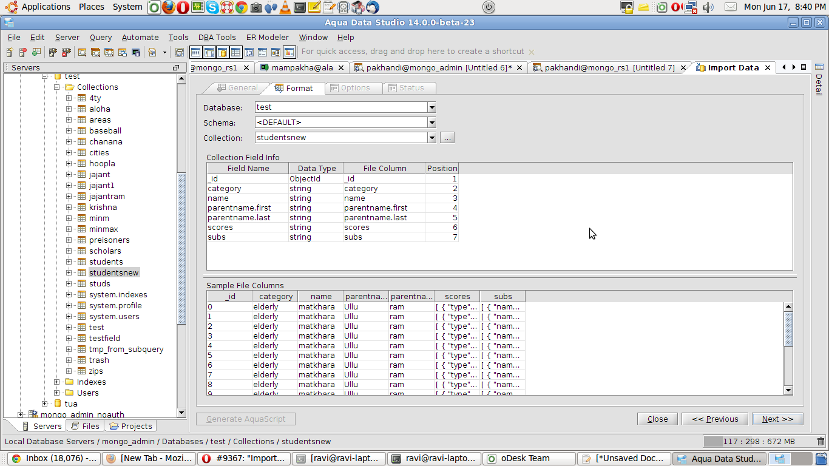Open the tab list icon beside tab arrows
The image size is (829, 466).
point(804,67)
